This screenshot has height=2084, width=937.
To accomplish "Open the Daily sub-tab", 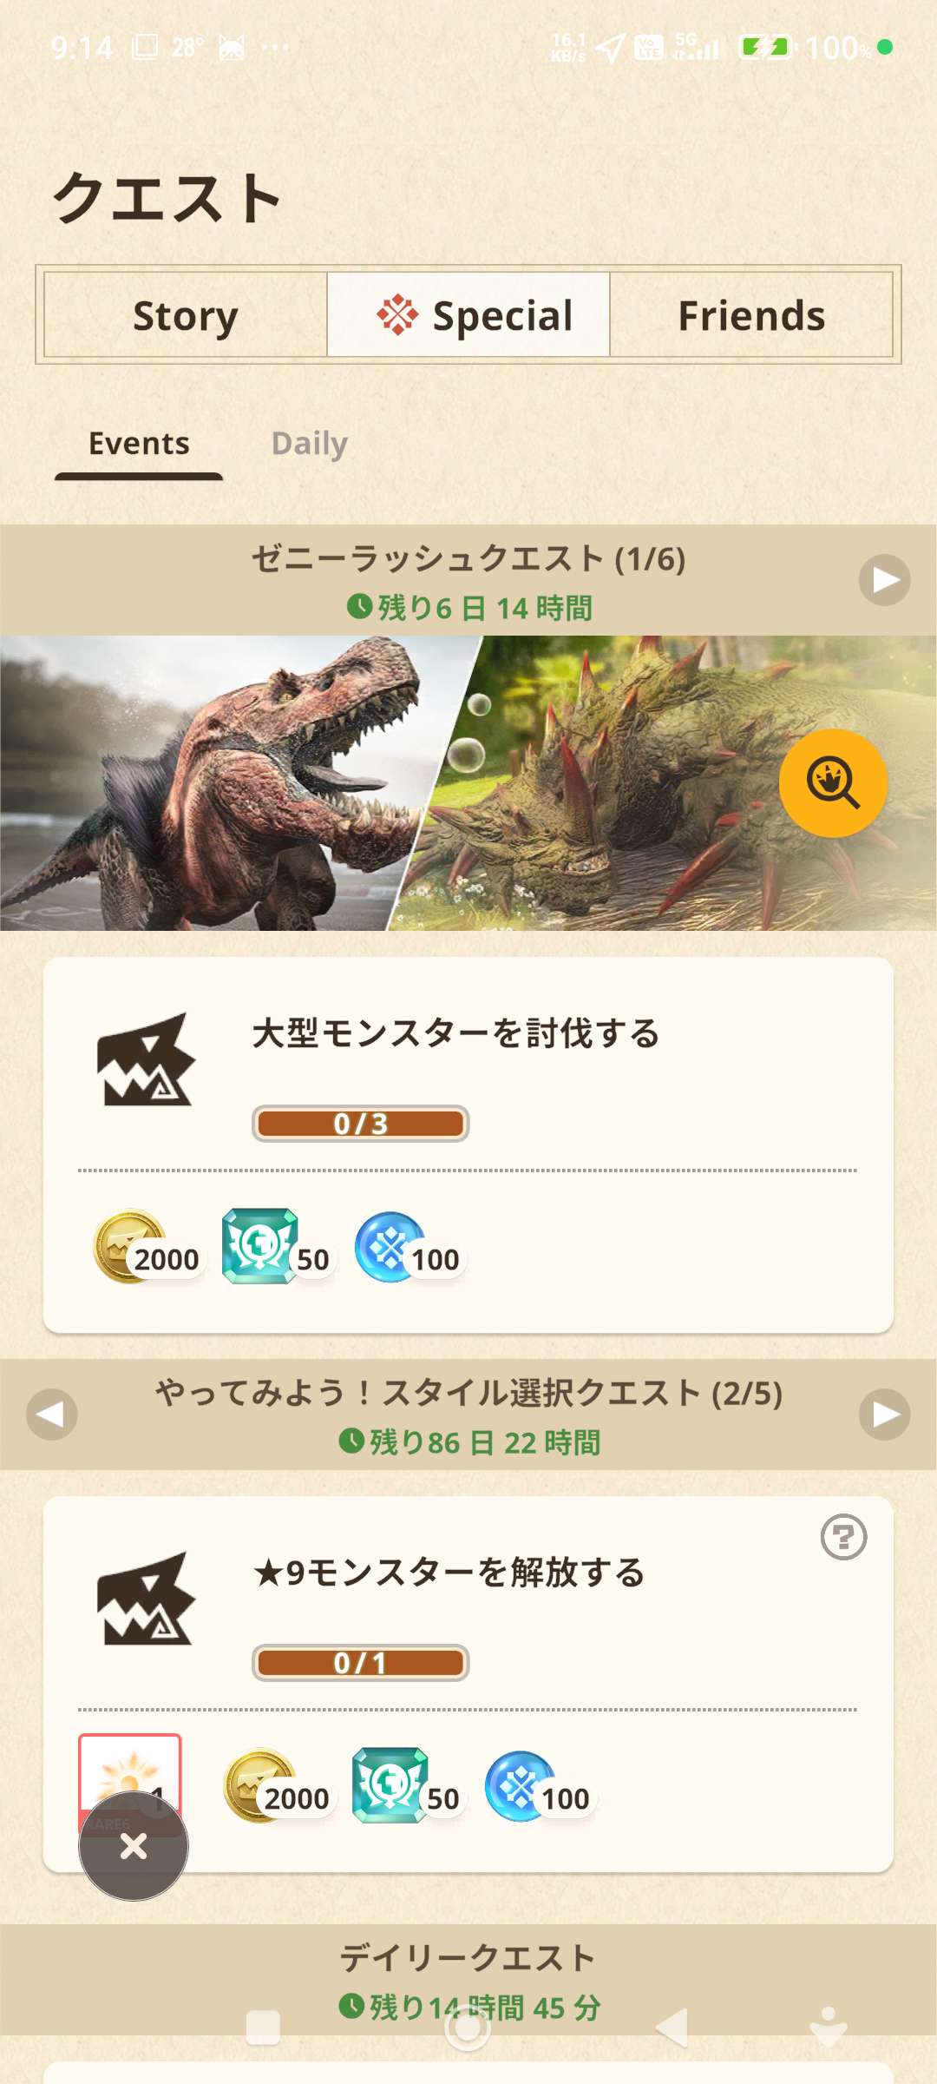I will pos(310,444).
